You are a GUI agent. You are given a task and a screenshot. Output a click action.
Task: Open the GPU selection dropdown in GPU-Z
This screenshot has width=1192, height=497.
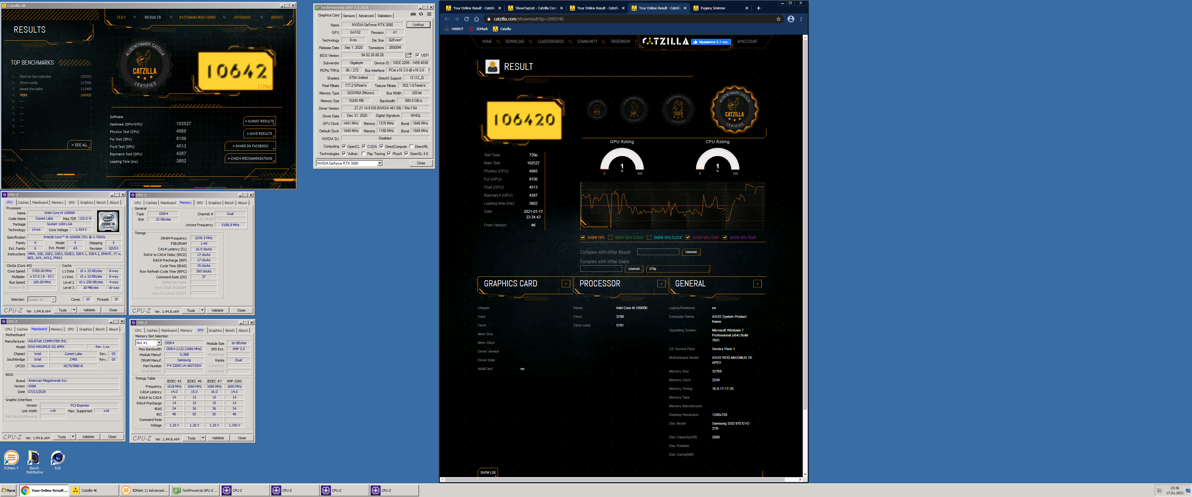point(349,163)
